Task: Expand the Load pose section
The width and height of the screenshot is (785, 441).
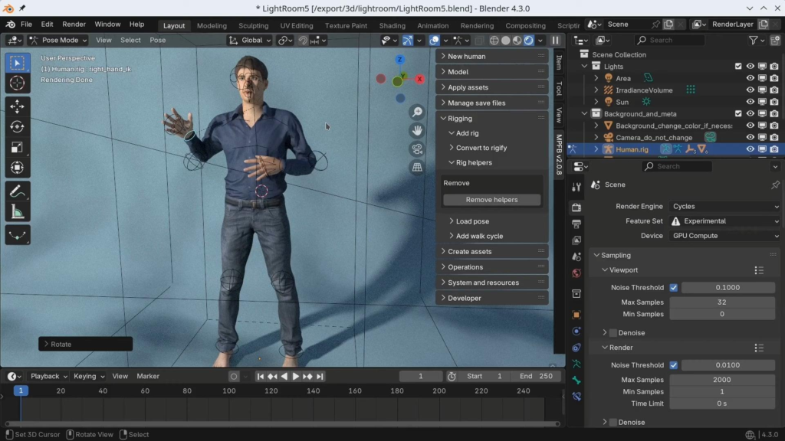Action: tap(472, 221)
